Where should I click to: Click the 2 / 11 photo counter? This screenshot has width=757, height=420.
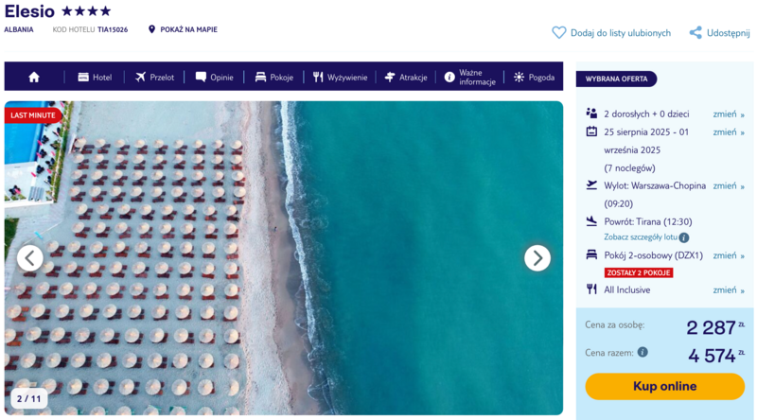29,399
